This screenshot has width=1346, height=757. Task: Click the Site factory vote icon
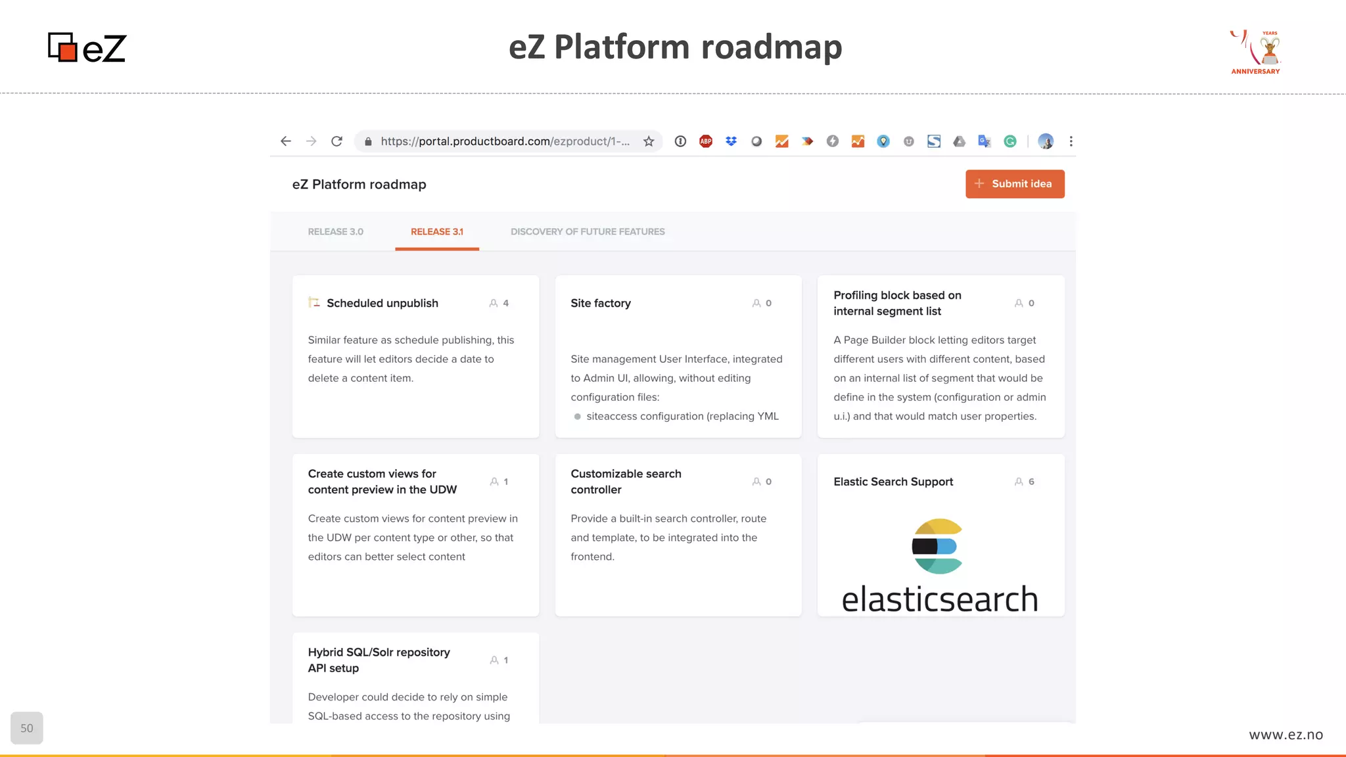pos(756,303)
